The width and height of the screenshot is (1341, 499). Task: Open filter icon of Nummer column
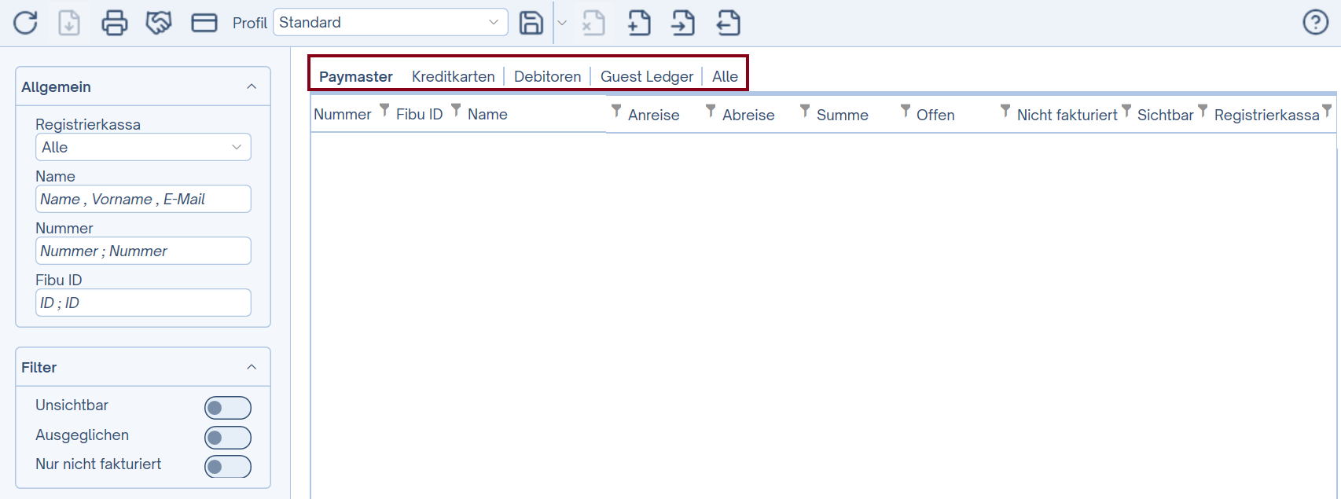[x=384, y=110]
